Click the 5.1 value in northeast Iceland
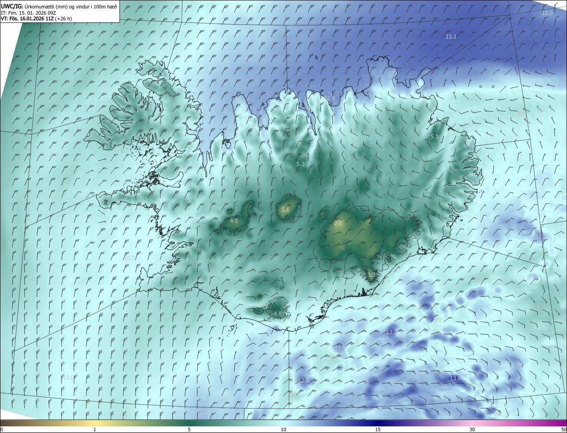 (x=435, y=137)
